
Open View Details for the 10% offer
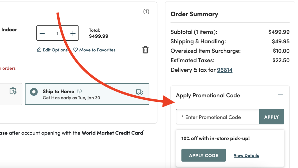click(x=246, y=156)
